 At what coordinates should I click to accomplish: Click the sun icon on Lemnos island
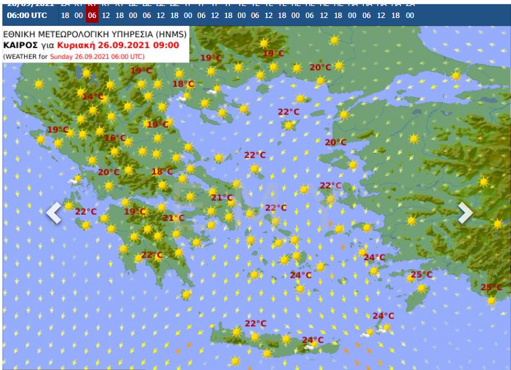tap(289, 125)
